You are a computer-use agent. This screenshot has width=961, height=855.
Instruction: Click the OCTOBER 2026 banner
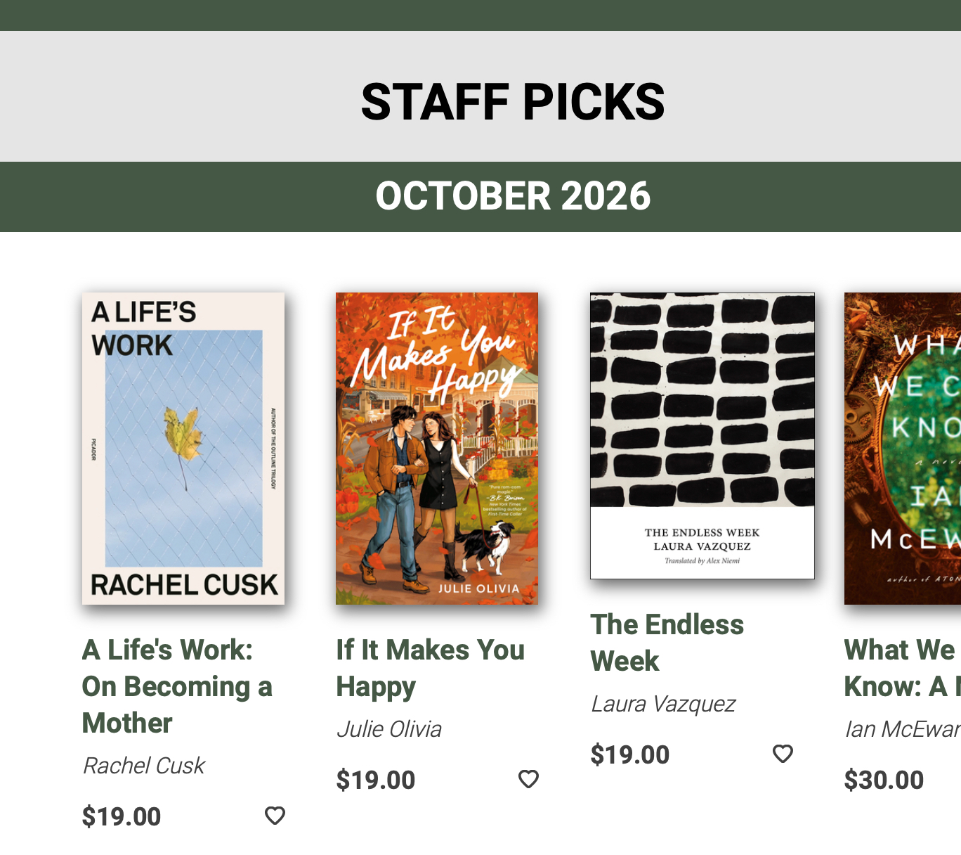(513, 196)
